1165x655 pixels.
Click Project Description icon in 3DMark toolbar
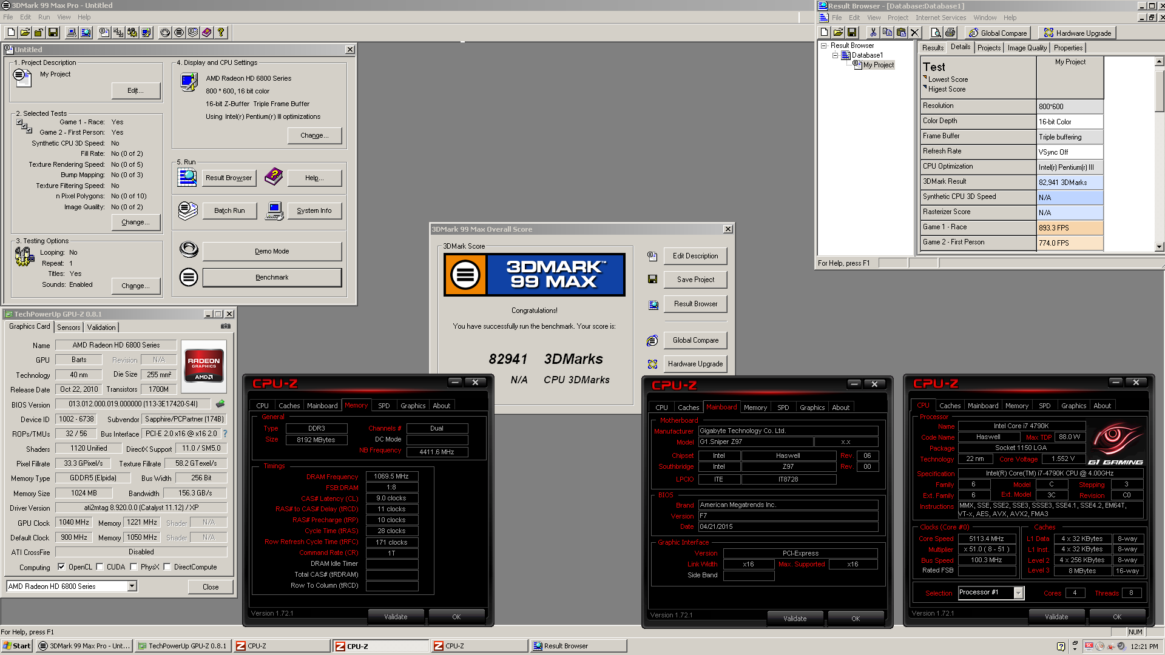(x=104, y=33)
